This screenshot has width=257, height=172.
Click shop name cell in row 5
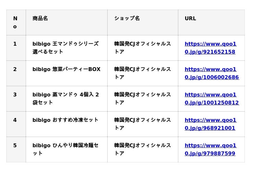click(142, 149)
